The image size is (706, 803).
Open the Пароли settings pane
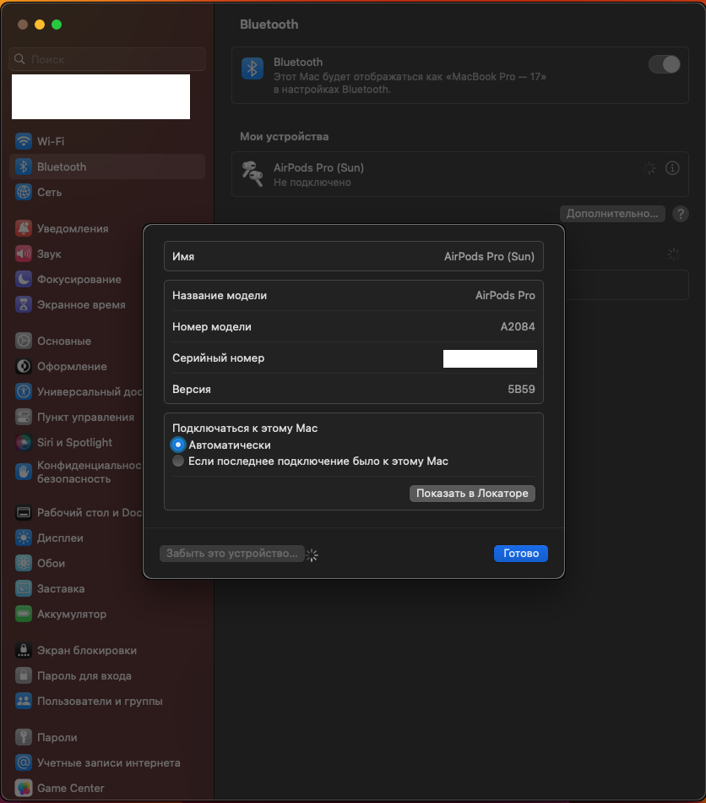pos(107,737)
